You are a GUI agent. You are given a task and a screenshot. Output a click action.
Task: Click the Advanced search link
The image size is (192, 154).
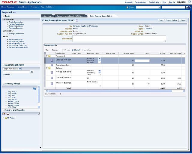(7, 74)
